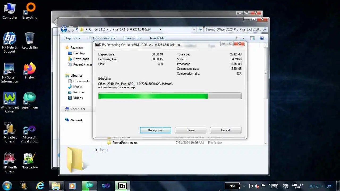The height and width of the screenshot is (191, 340).
Task: Show hidden tray icons arrow
Action: (x=244, y=186)
